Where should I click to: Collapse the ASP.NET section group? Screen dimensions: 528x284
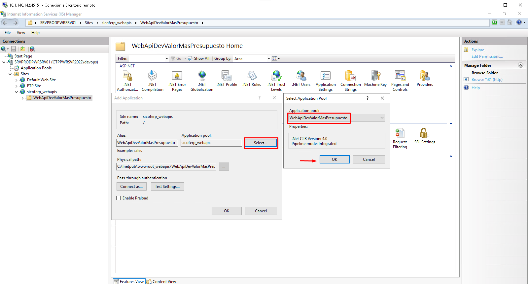click(x=451, y=66)
